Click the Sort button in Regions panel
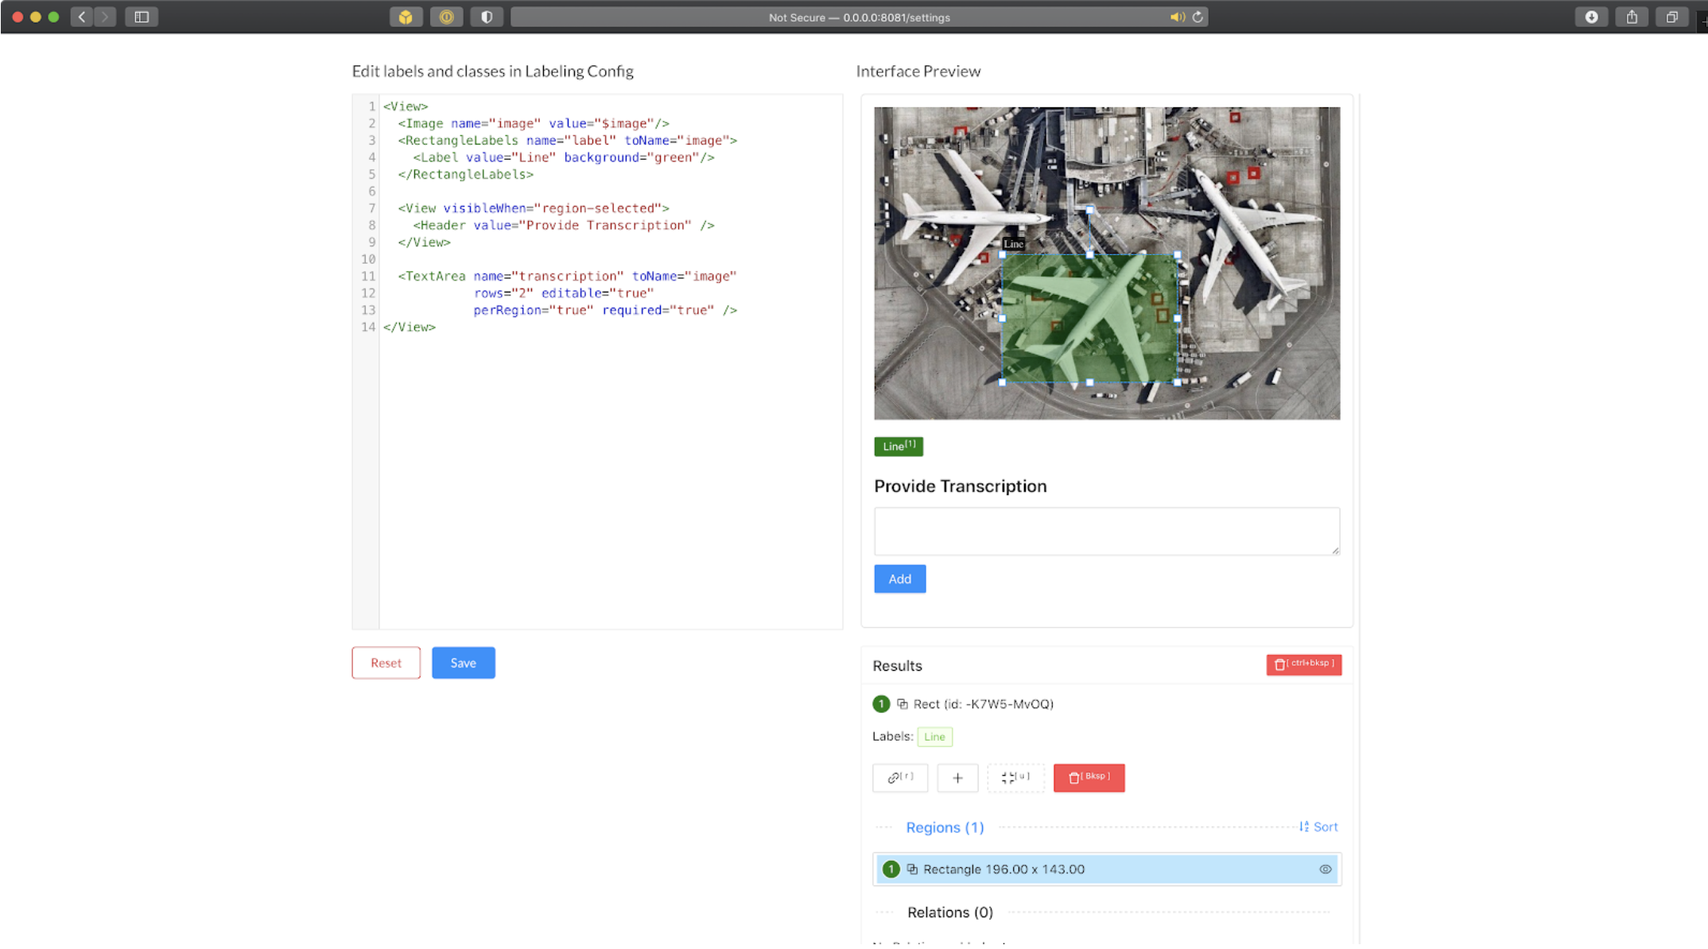Screen dimensions: 1708x949 (x=1320, y=827)
